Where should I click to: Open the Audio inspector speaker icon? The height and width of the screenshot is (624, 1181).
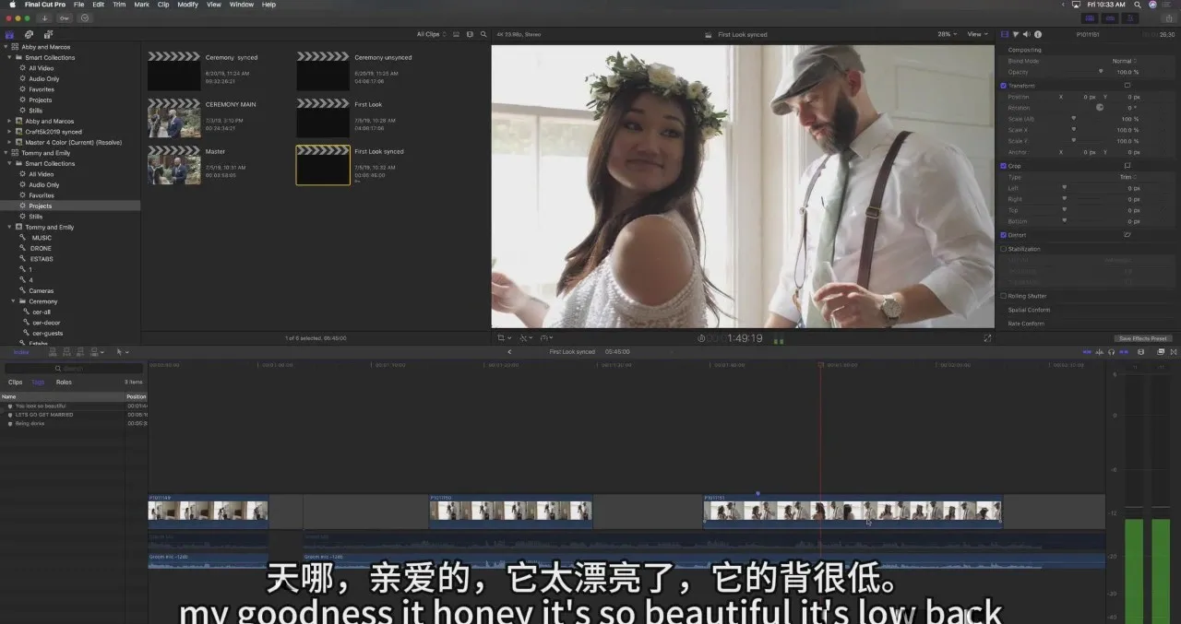pos(1026,34)
